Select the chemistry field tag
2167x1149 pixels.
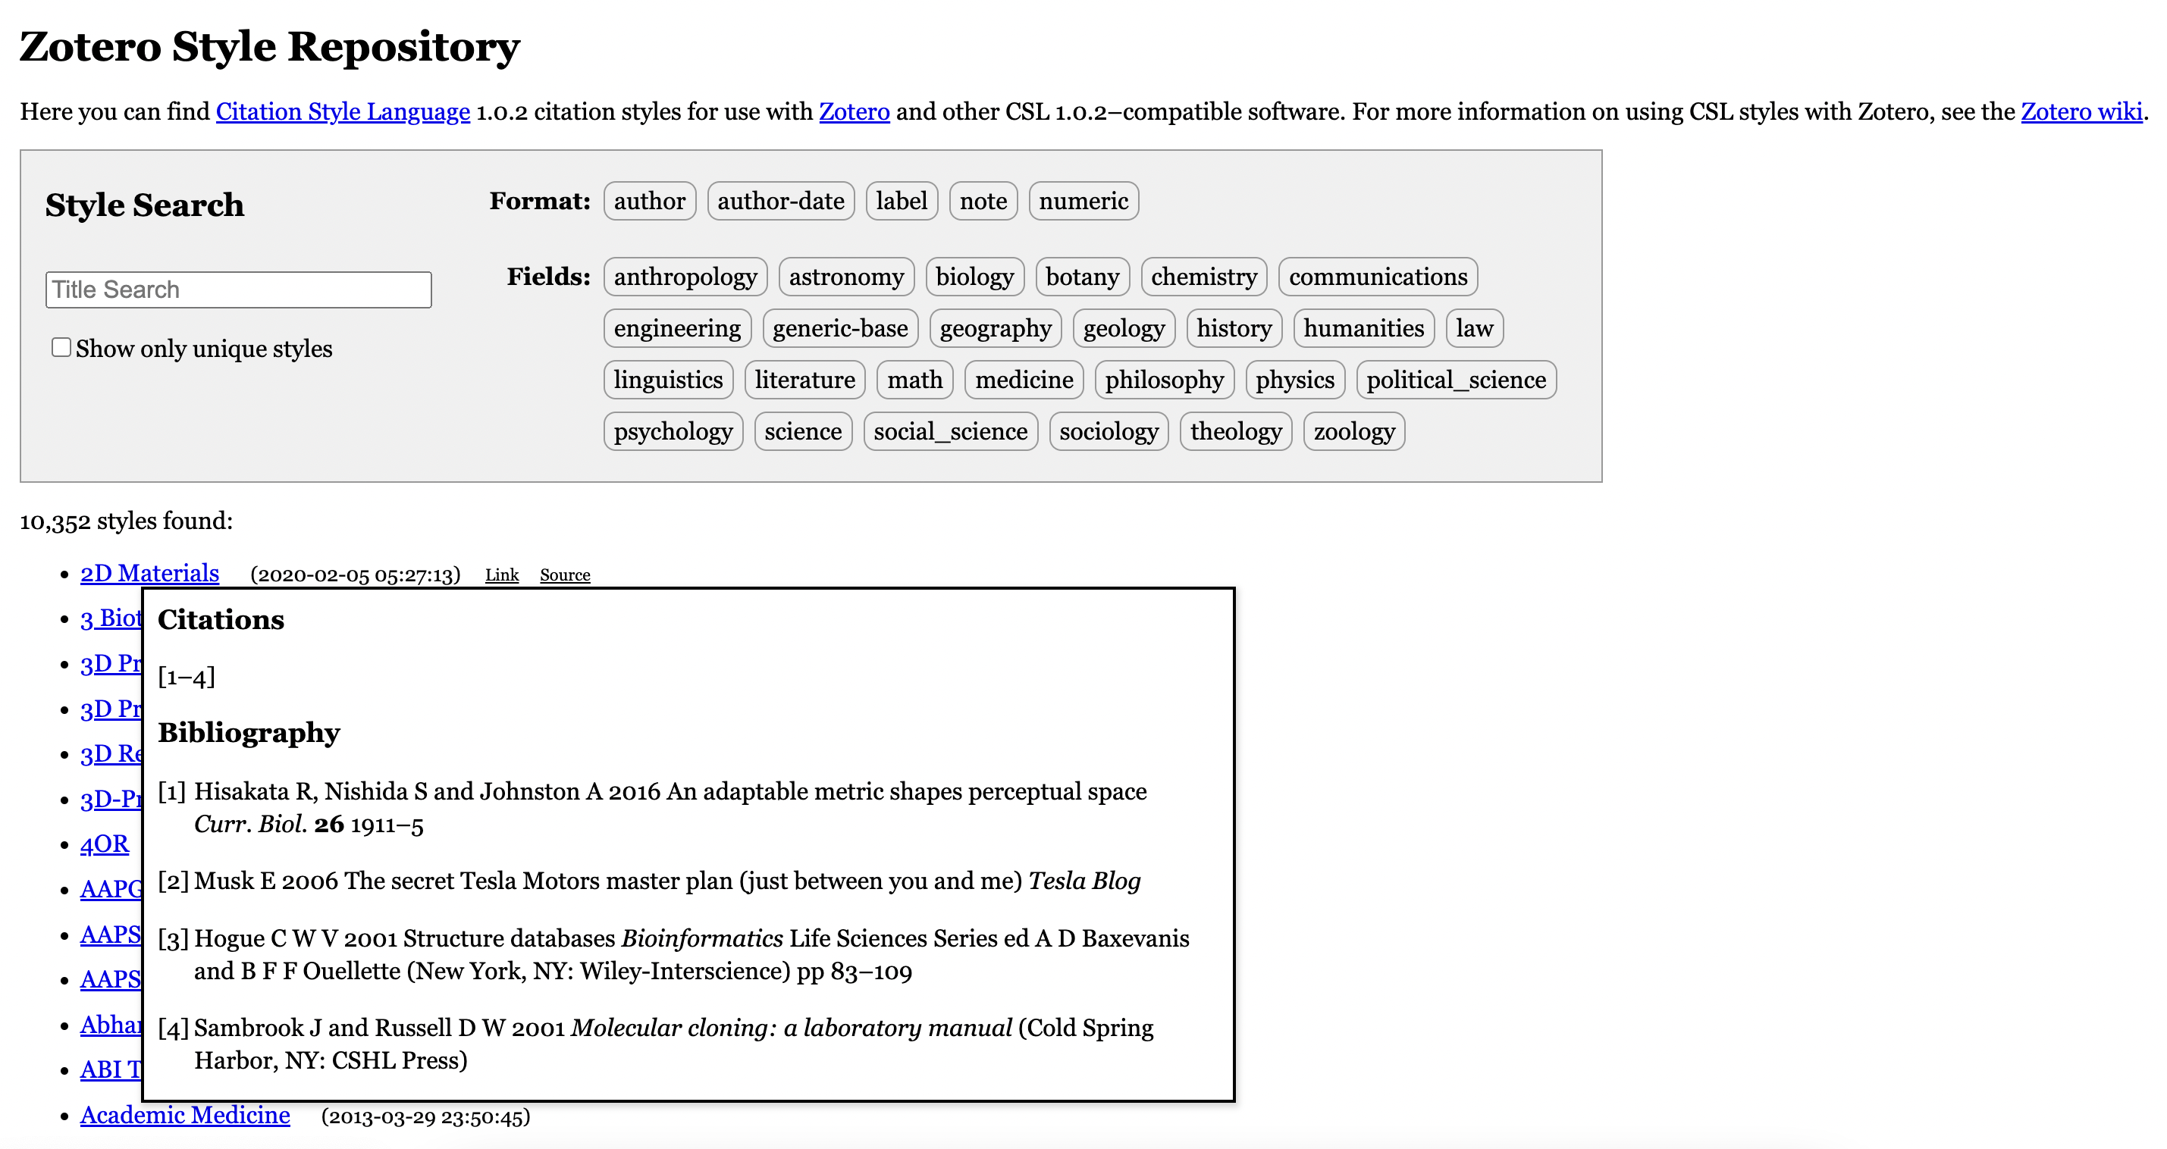coord(1203,277)
